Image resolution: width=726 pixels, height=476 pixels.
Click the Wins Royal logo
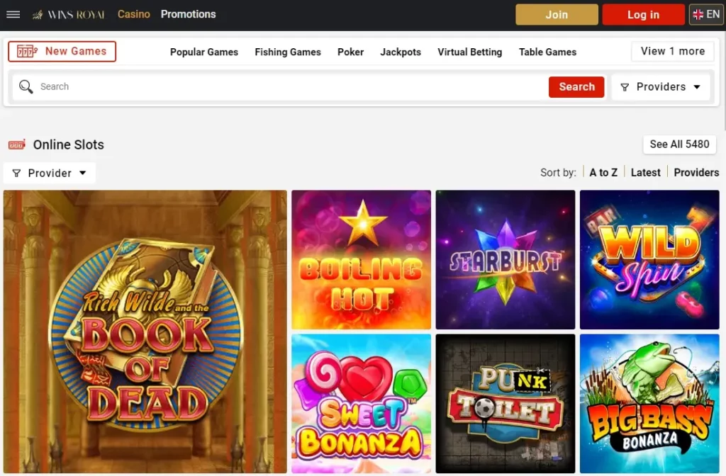69,15
